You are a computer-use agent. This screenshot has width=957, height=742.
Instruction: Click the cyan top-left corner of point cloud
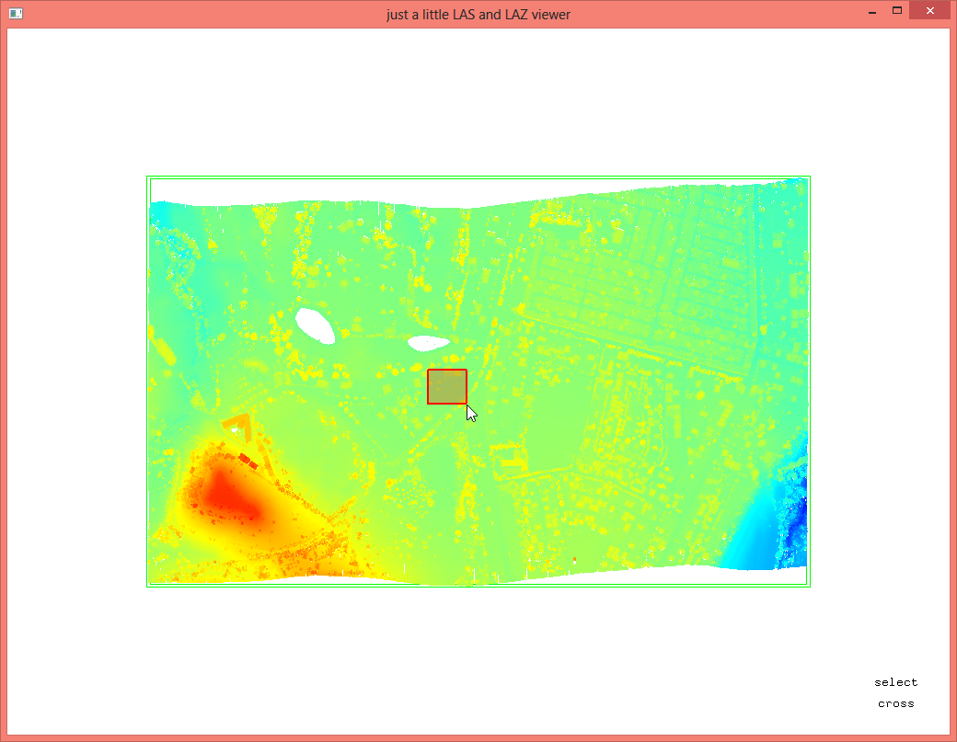166,217
